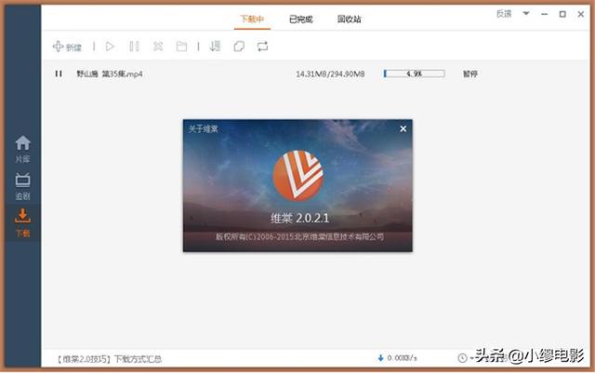Screen dimensions: 595x374
Task: Click the clock icon in the status bar
Action: point(462,358)
